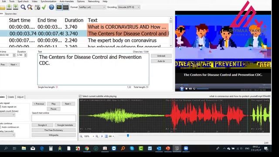Click Start time spinner arrows

coord(14,55)
